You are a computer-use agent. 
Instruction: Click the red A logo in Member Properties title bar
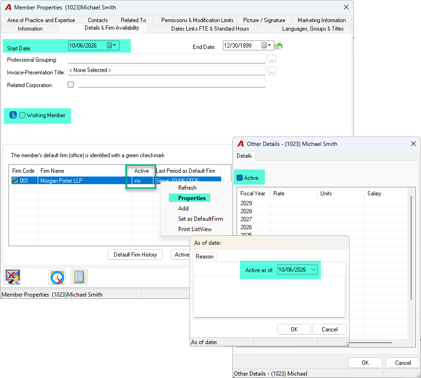coord(8,7)
